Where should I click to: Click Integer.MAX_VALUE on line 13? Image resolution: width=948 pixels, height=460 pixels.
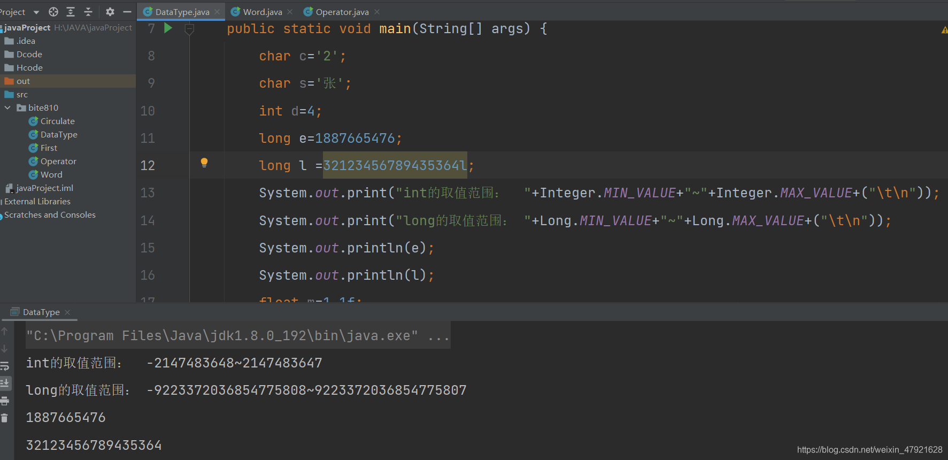click(784, 193)
